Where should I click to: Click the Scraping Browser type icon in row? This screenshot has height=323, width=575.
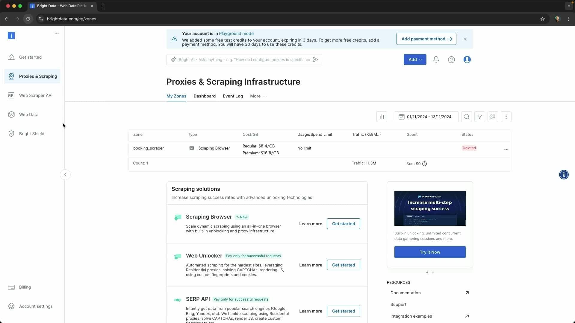point(192,148)
